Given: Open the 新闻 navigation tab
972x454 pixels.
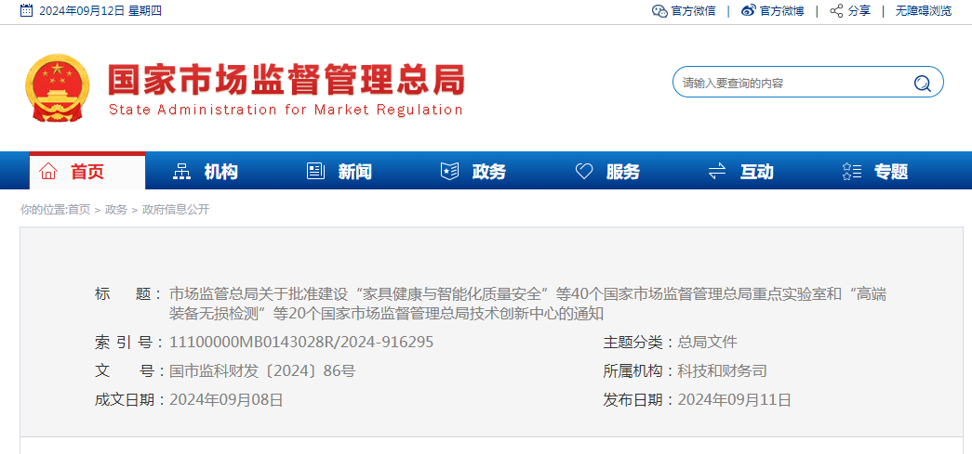Looking at the screenshot, I should click(354, 172).
